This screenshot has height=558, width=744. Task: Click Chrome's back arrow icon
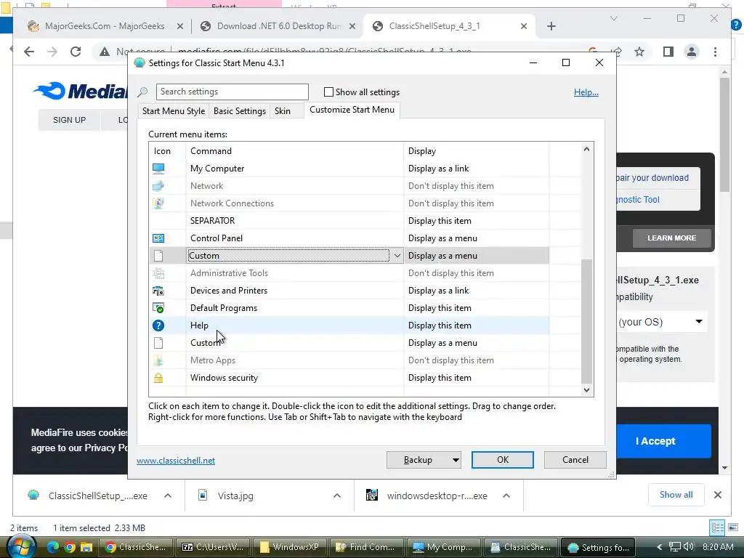click(29, 52)
